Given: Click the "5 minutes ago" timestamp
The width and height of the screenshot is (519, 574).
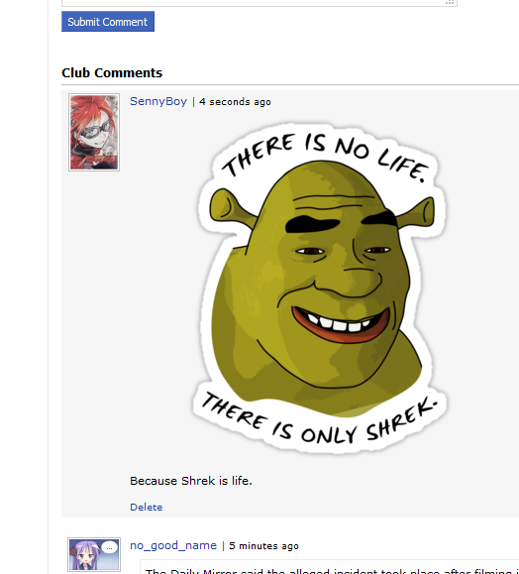Looking at the screenshot, I should point(263,546).
